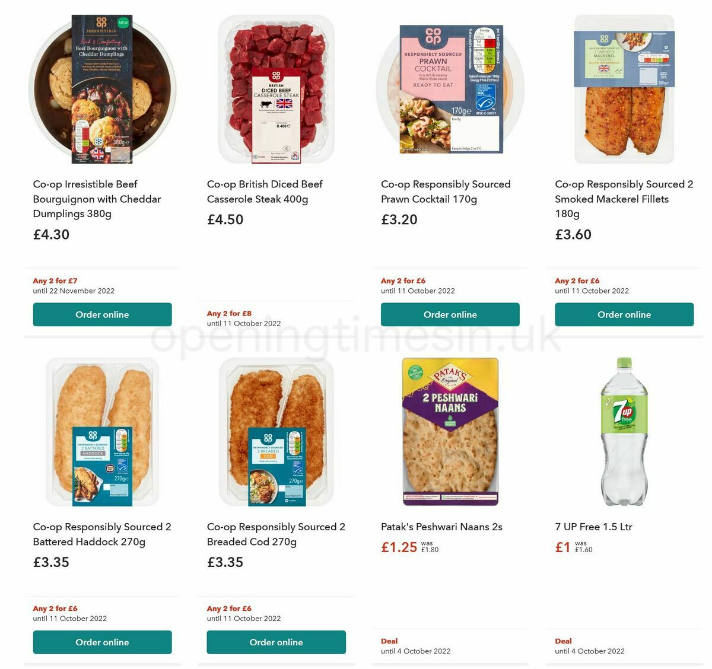The width and height of the screenshot is (712, 669).
Task: Click the £4.50 price of Diced Beef
Action: click(x=224, y=219)
